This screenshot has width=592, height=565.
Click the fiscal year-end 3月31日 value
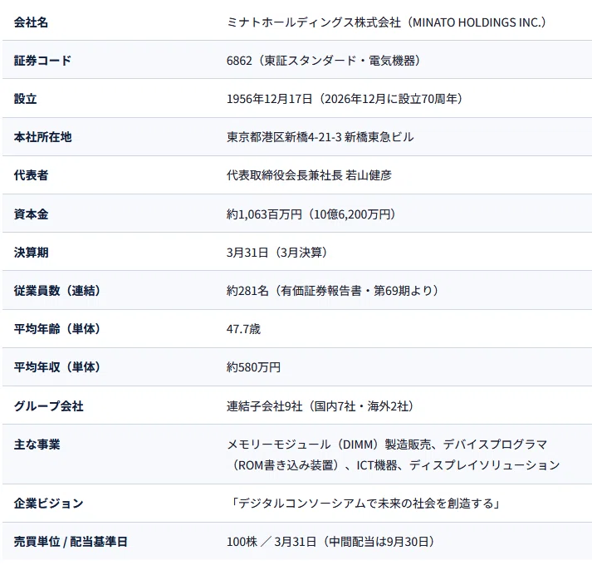point(276,252)
